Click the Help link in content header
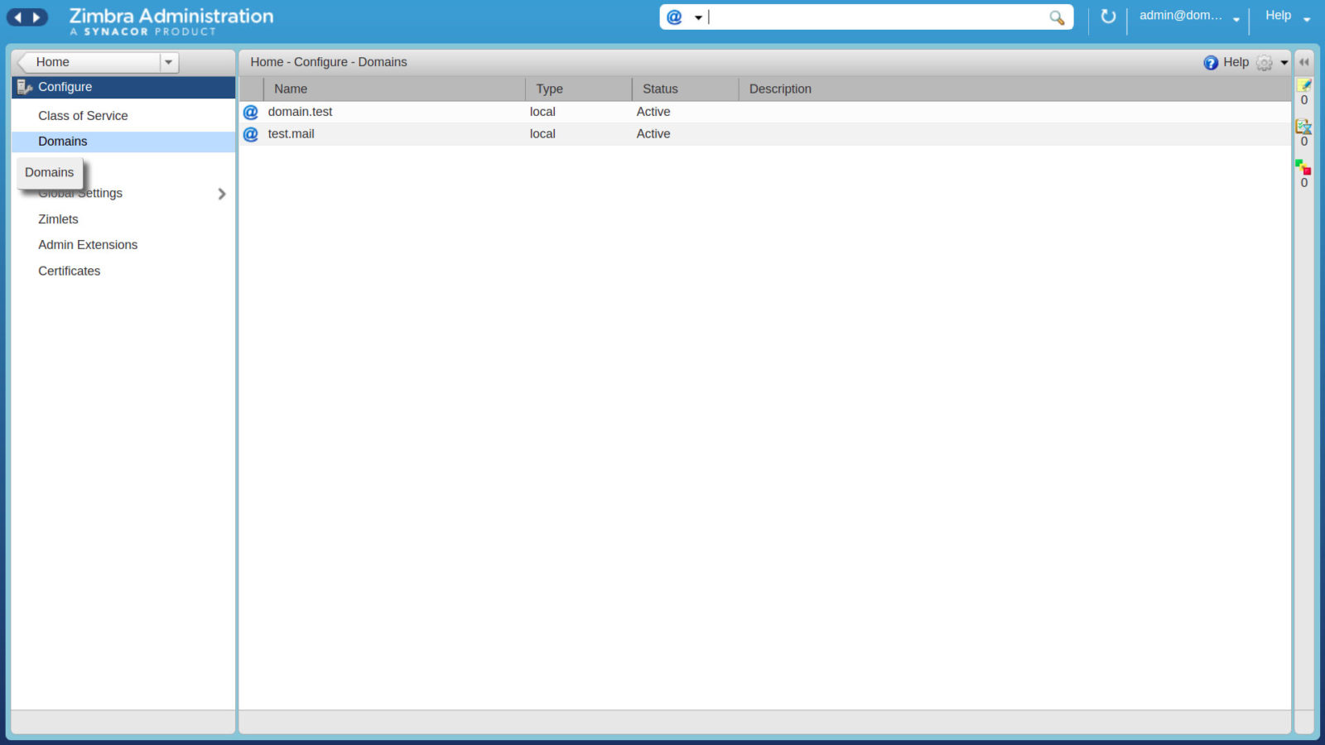The width and height of the screenshot is (1325, 745). coord(1235,62)
